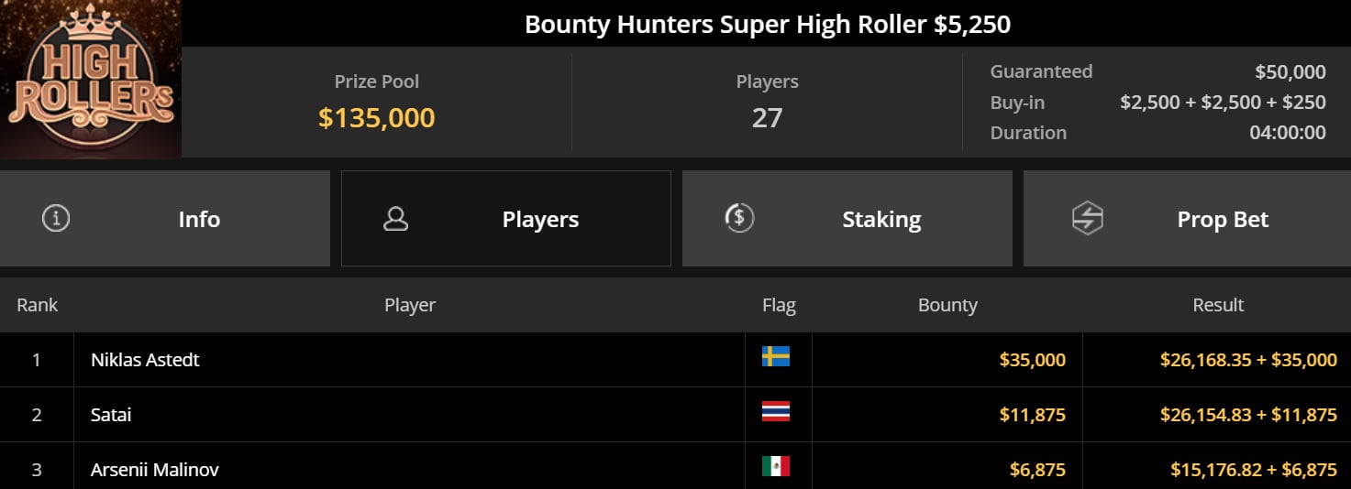Viewport: 1351px width, 489px height.
Task: Sort by the Bounty column header
Action: click(x=947, y=305)
